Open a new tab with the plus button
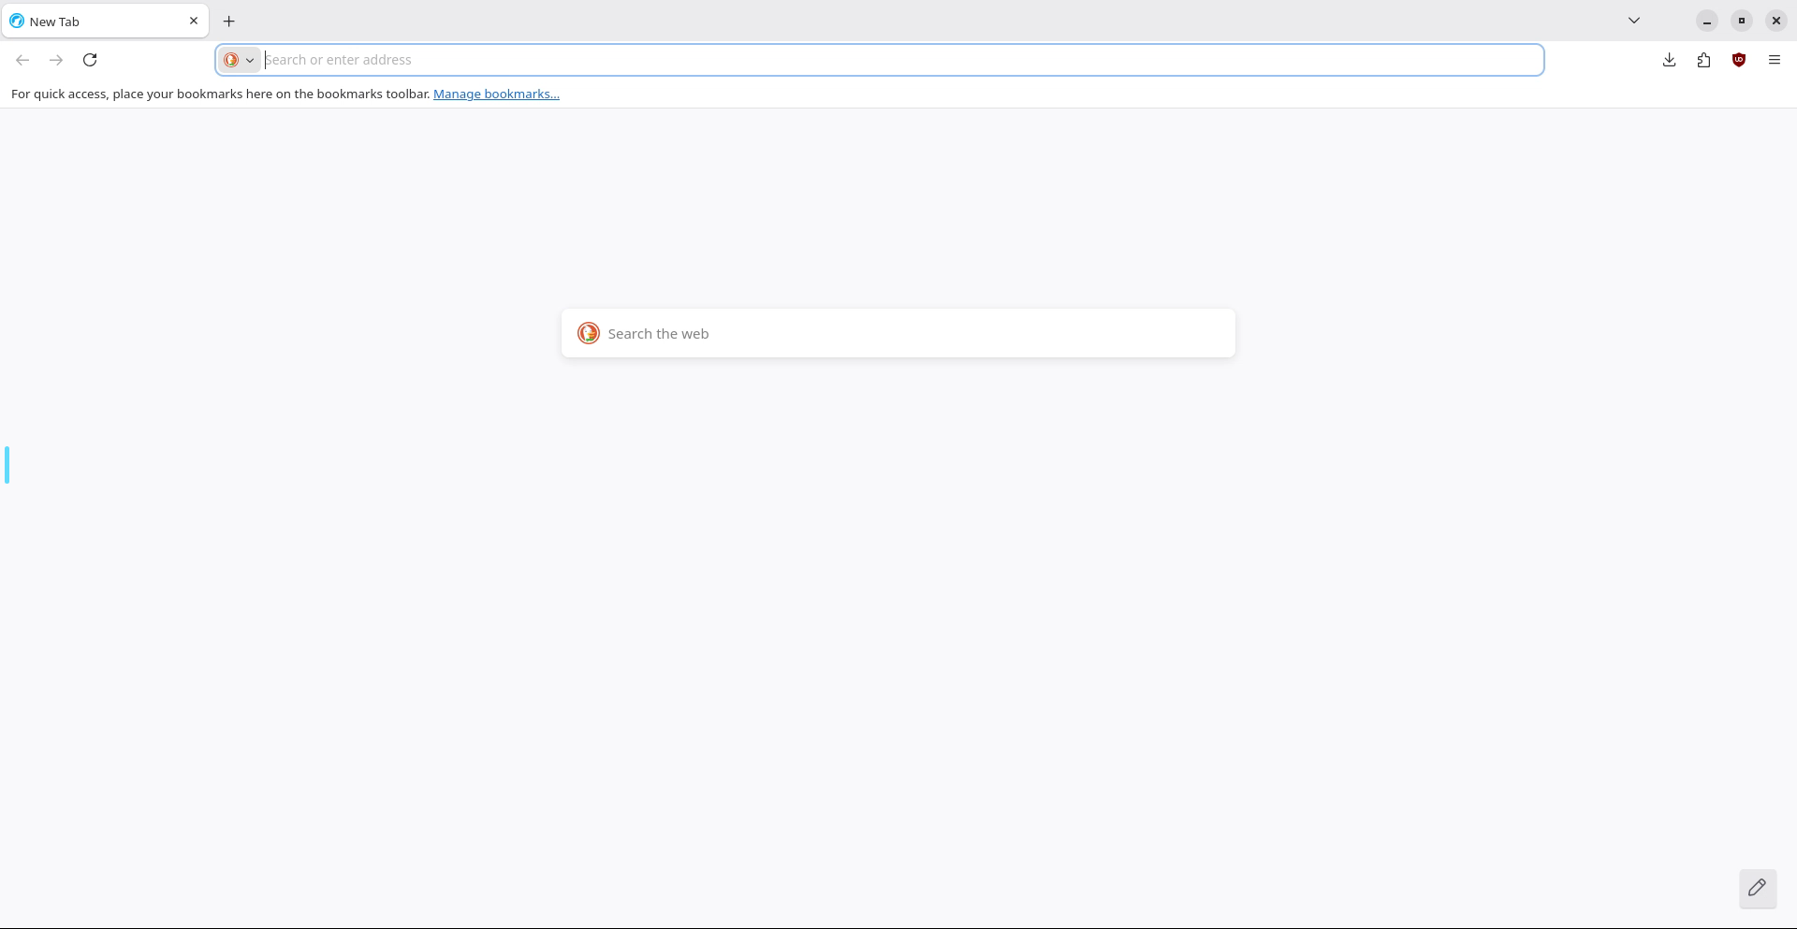Viewport: 1797px width, 929px height. 229,21
